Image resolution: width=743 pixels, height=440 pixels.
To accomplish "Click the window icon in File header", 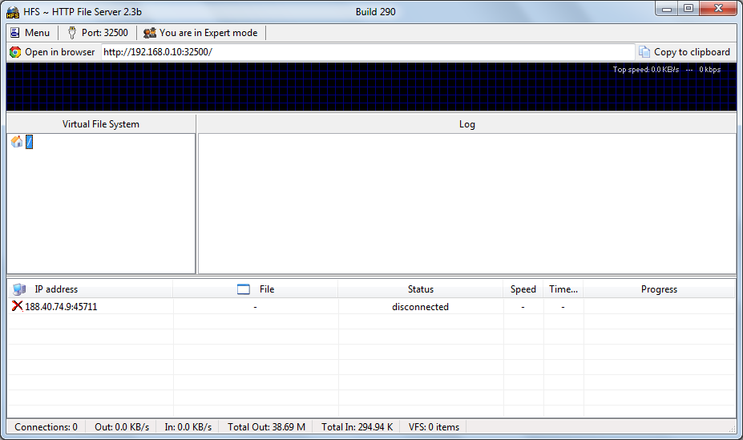I will point(244,289).
